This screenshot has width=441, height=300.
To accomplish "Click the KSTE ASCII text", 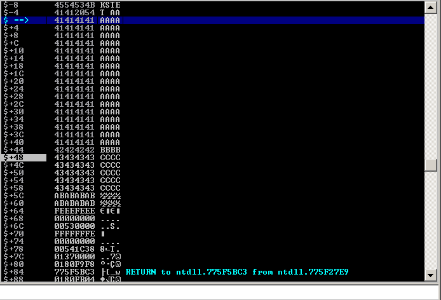I will (111, 5).
